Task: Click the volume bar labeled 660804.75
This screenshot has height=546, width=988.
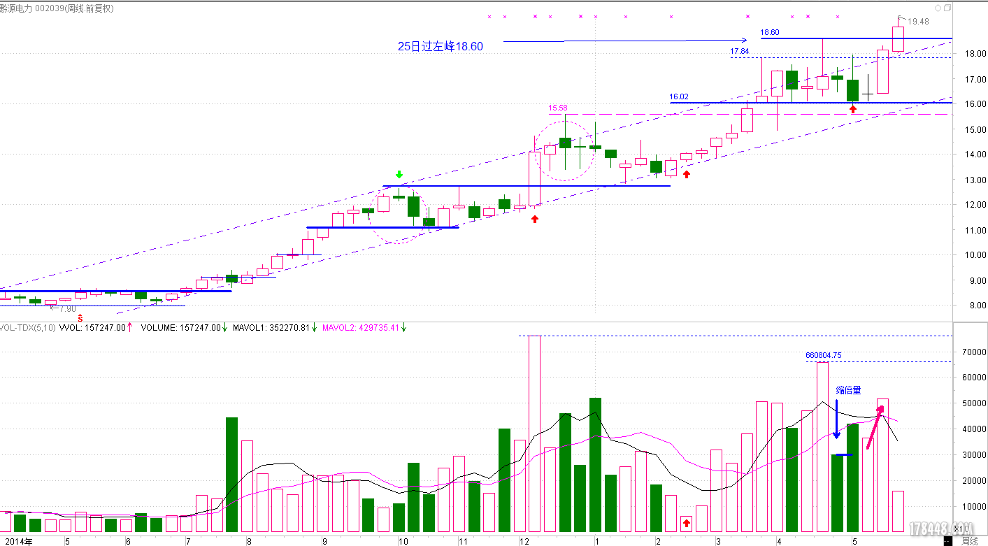Action: pyautogui.click(x=823, y=447)
